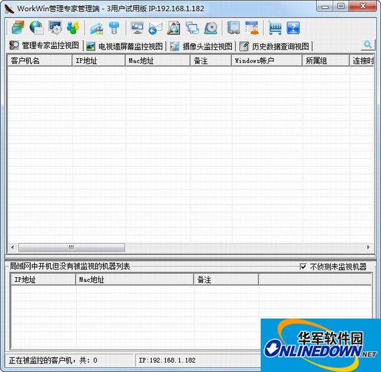Click the magnifier search button at right
Viewport: 381px width, 372px height.
368,45
